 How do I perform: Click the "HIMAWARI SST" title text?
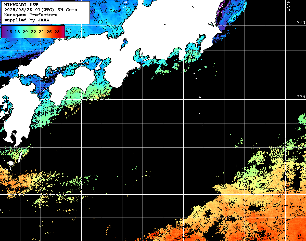(21, 5)
